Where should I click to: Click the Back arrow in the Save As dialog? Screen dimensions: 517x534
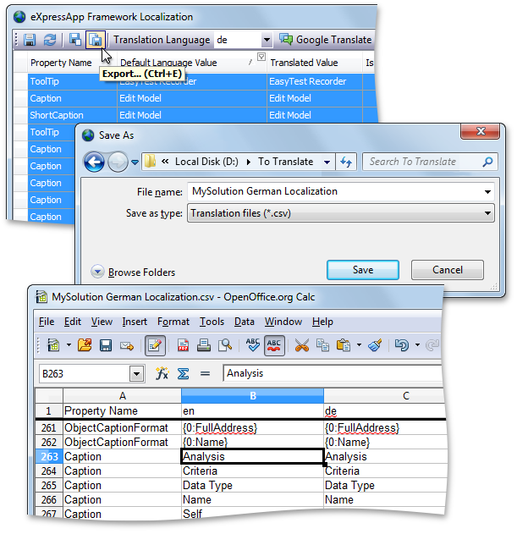(x=94, y=162)
